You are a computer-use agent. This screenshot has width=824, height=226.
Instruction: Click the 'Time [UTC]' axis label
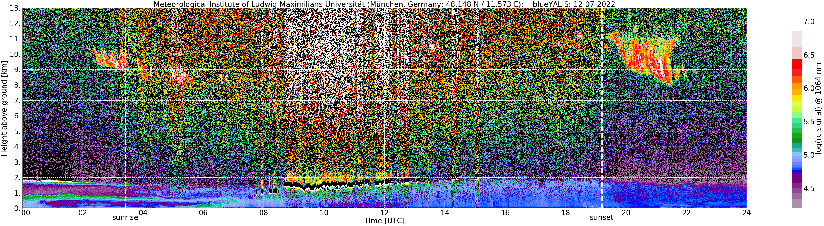[384, 221]
